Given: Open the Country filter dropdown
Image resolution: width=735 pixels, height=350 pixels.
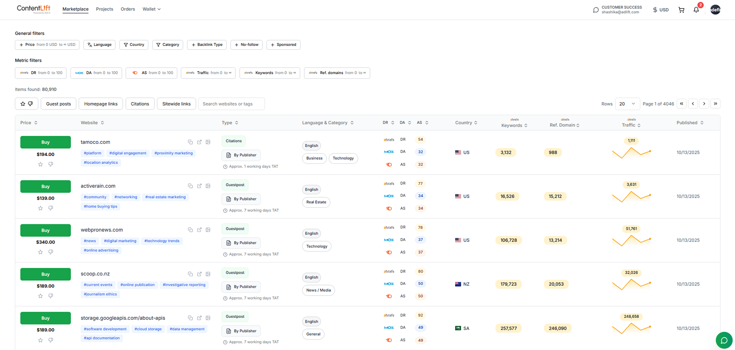Looking at the screenshot, I should point(134,45).
